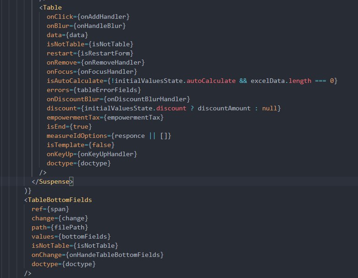Click excelData identifier
This screenshot has height=278, width=358.
[268, 81]
